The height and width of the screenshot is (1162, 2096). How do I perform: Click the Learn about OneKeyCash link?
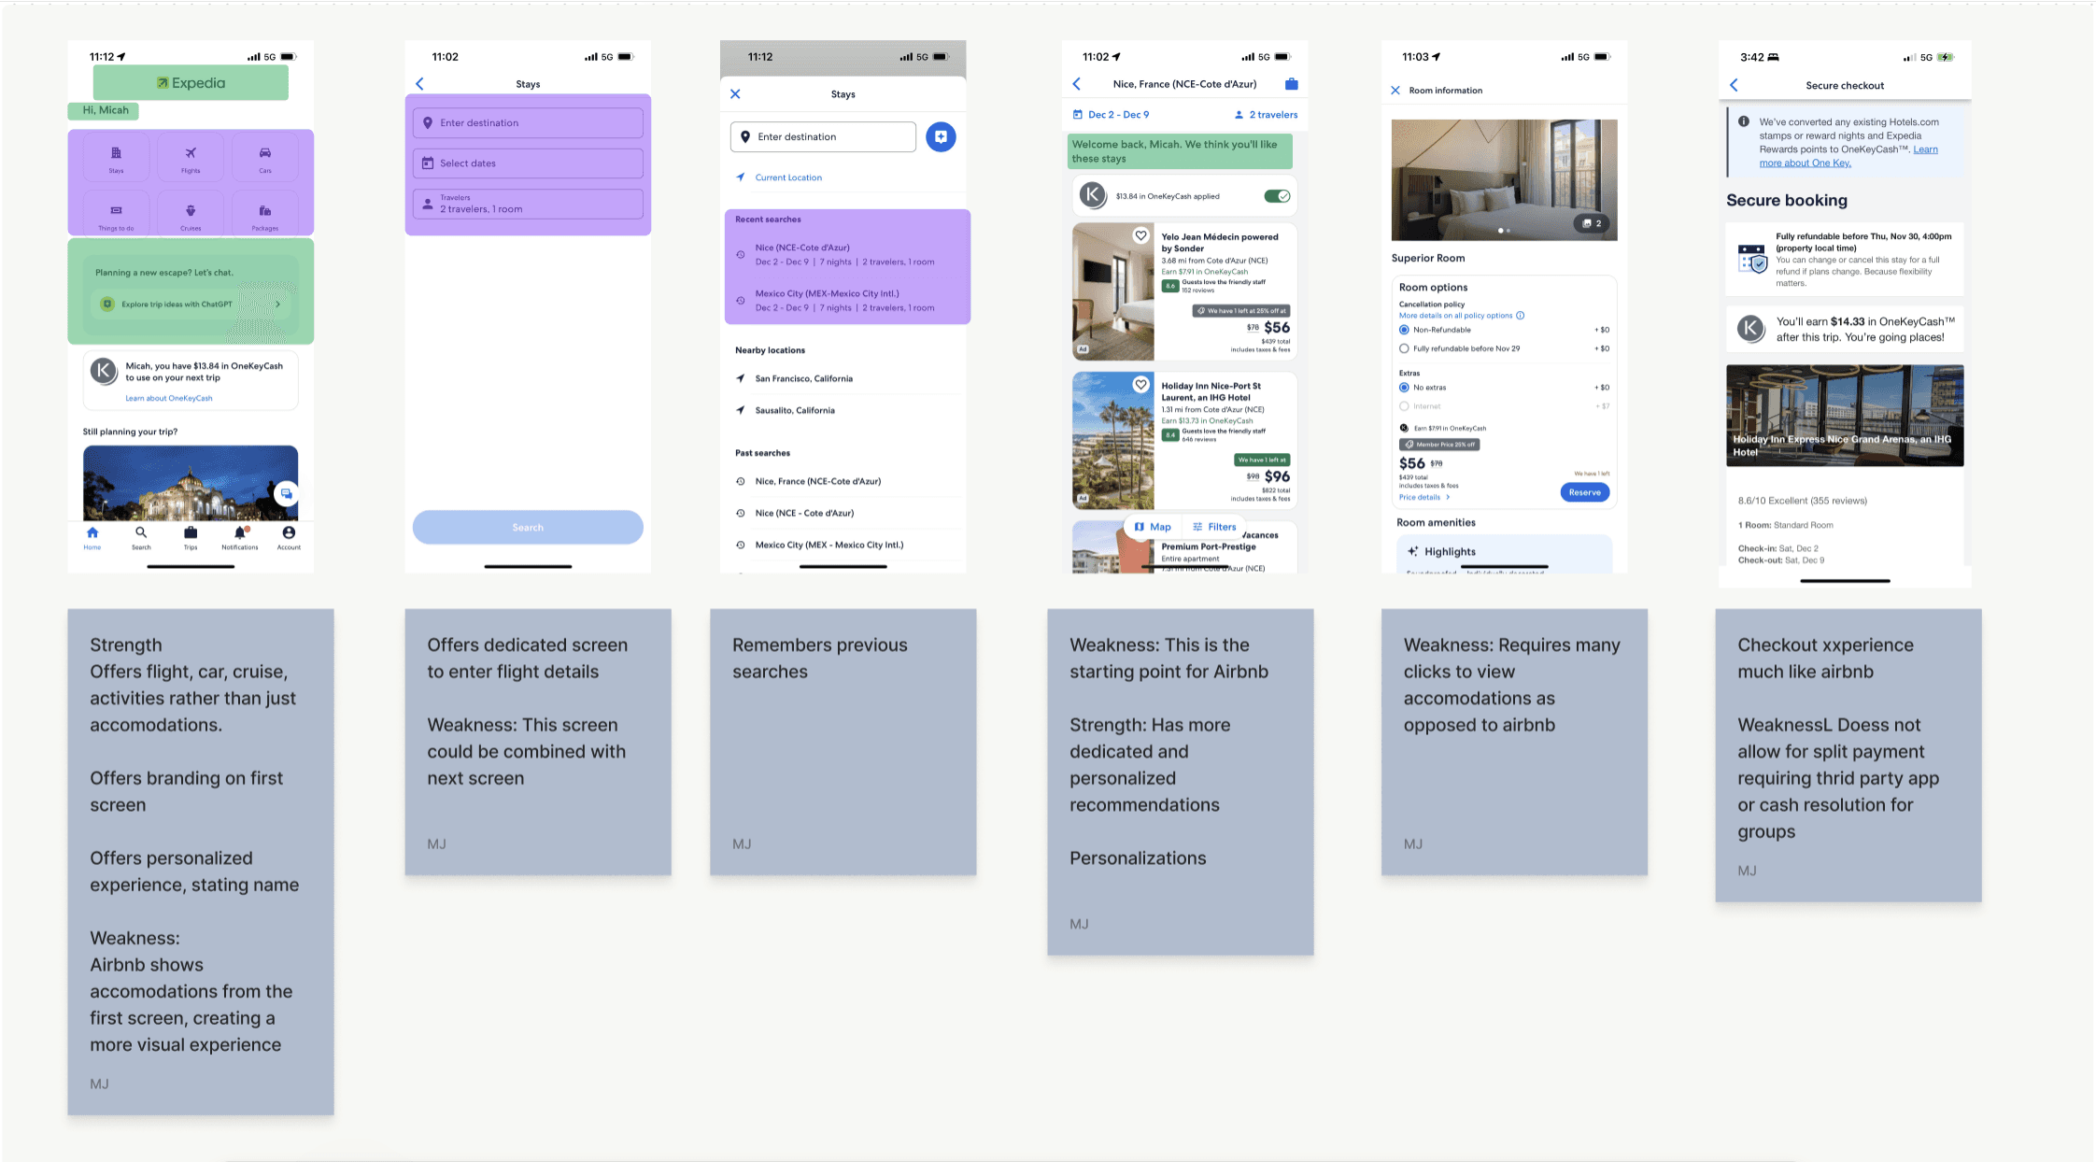tap(169, 399)
